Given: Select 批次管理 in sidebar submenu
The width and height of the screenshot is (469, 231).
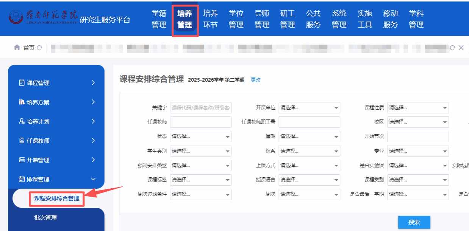Looking at the screenshot, I should (x=45, y=218).
